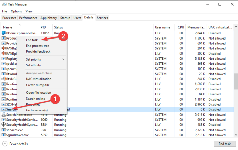238x150 pixels.
Task: Sort by the User name column header
Action: coord(164,27)
